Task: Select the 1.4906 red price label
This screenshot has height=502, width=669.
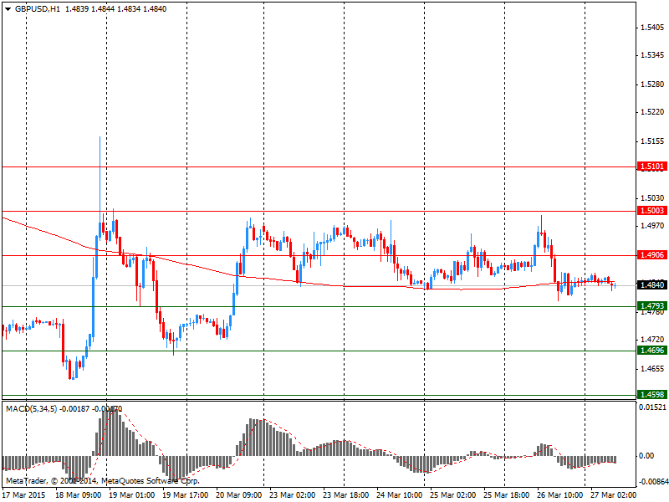Action: pyautogui.click(x=651, y=255)
